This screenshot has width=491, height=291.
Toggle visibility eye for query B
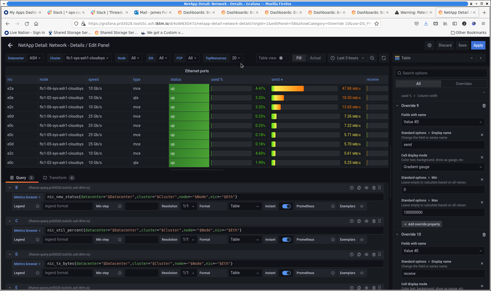367,188
